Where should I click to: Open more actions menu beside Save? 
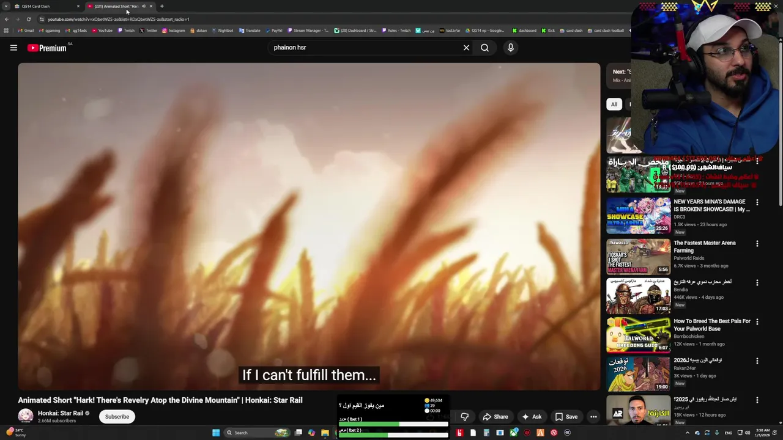pos(593,417)
